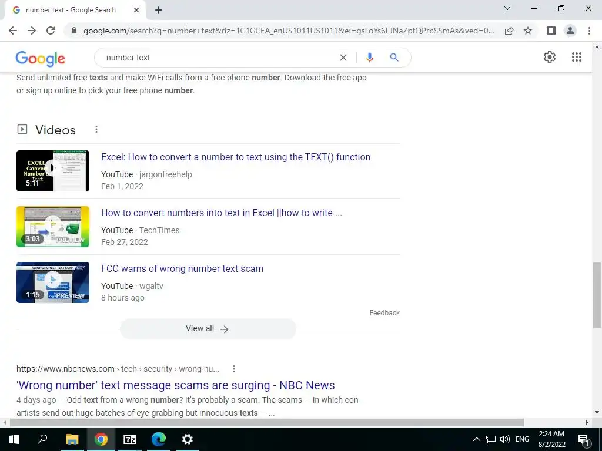Image resolution: width=602 pixels, height=451 pixels.
Task: Start voice search with microphone
Action: coord(369,58)
